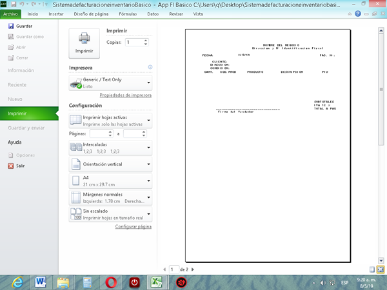The height and width of the screenshot is (290, 387).
Task: Click the redo icon in the quick access toolbar
Action: [x=34, y=5]
